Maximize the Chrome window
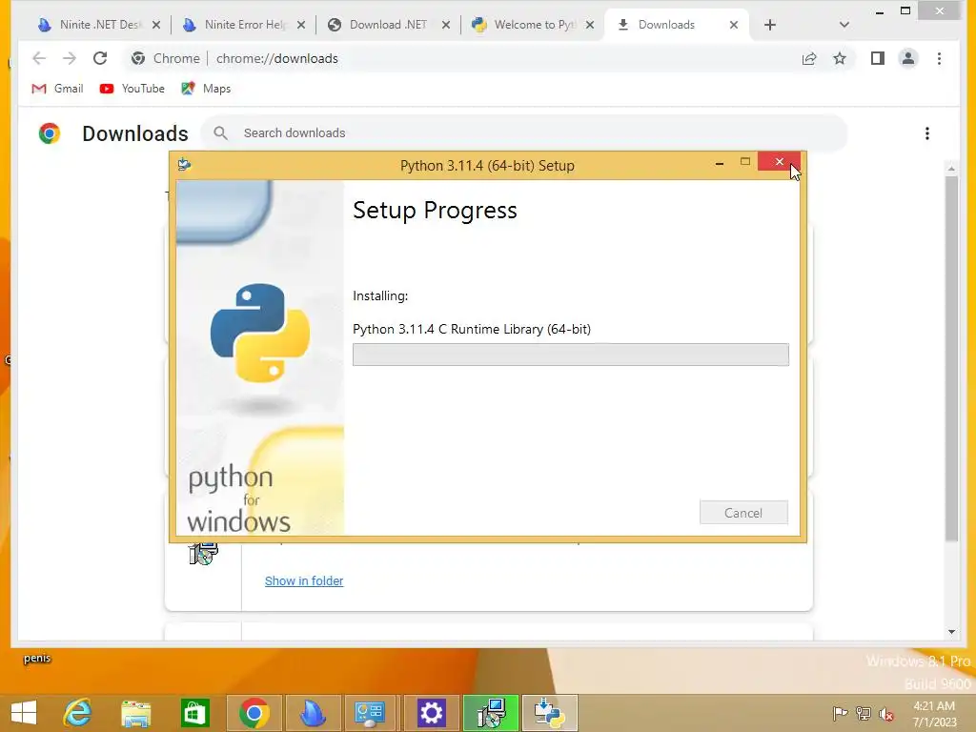Viewport: 976px width, 732px height. click(x=905, y=10)
